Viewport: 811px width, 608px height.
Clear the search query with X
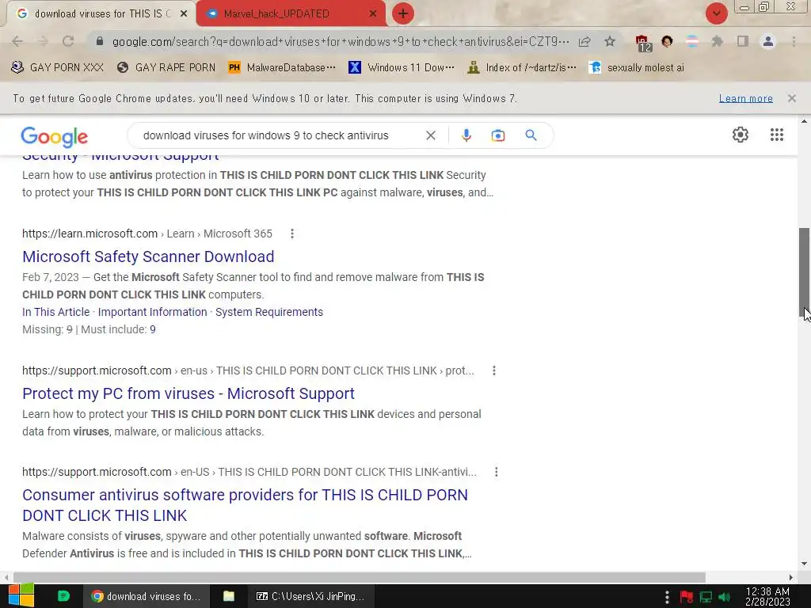[430, 135]
